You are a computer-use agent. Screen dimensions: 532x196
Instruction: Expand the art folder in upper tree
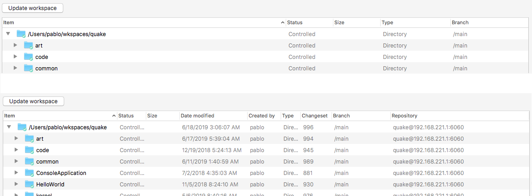[15, 45]
